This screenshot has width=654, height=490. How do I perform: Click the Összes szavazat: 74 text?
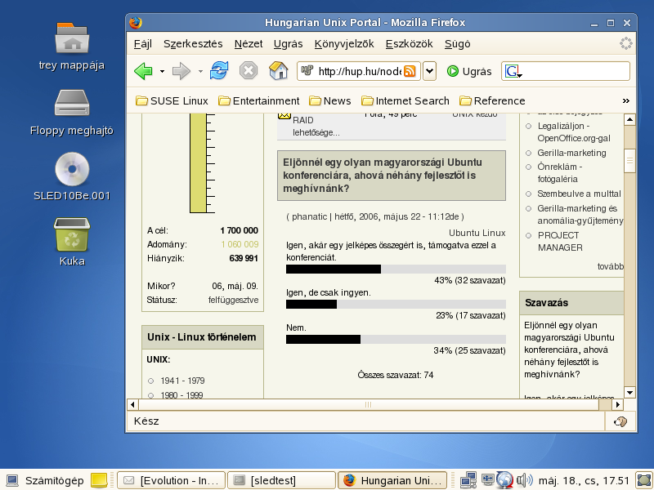396,375
